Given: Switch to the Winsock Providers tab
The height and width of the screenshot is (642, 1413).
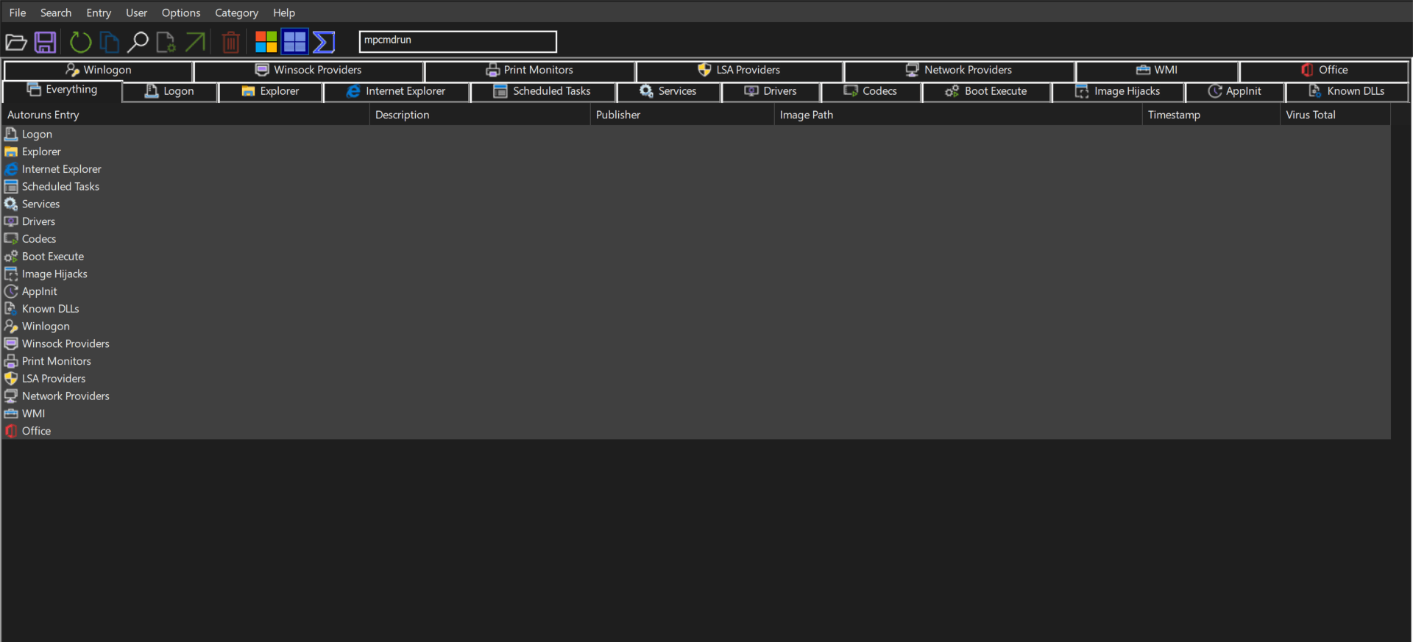Looking at the screenshot, I should (x=308, y=70).
